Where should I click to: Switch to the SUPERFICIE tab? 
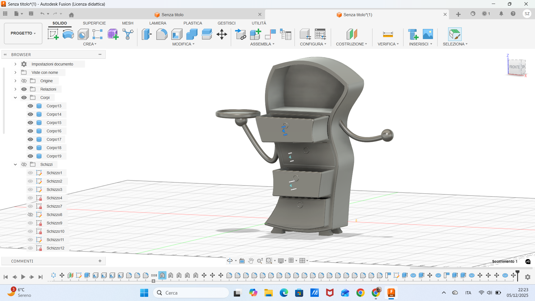point(94,23)
